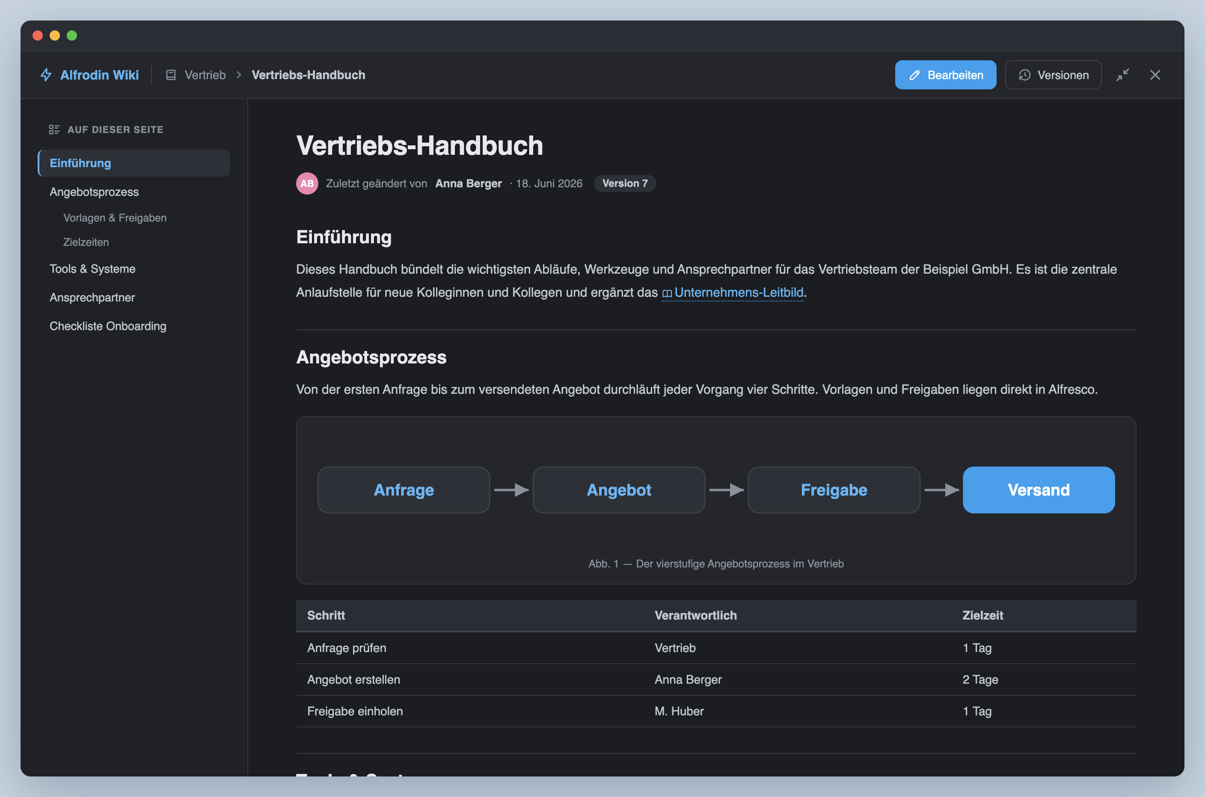Screen dimensions: 1205x797
Task: Click the red macOS close window dot
Action: click(x=38, y=35)
